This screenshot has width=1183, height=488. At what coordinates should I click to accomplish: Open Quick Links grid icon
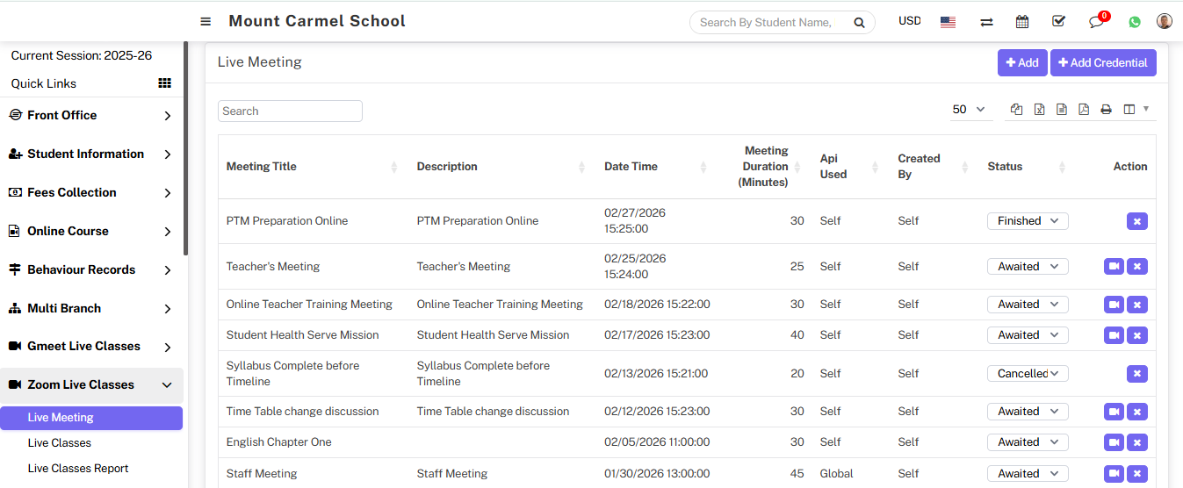pyautogui.click(x=164, y=83)
